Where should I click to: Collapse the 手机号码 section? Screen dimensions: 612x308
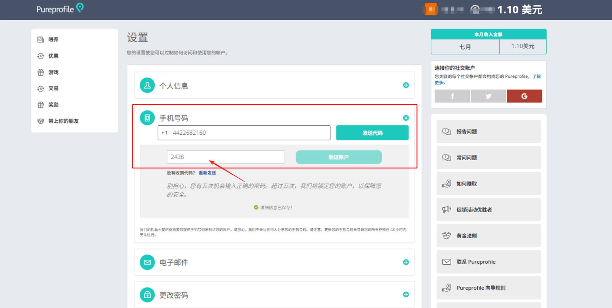pyautogui.click(x=406, y=118)
